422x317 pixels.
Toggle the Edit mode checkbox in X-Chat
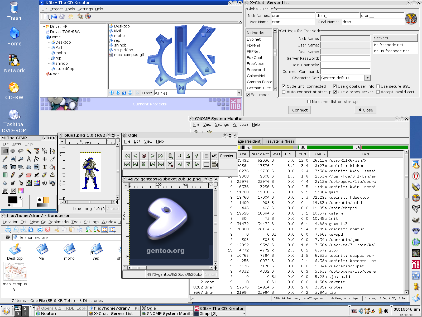tap(248, 95)
